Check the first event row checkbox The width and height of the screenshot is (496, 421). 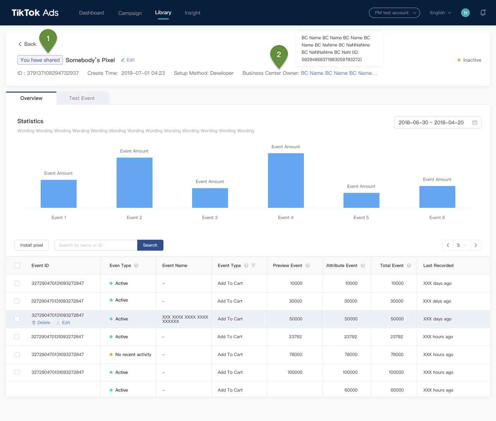coord(17,283)
